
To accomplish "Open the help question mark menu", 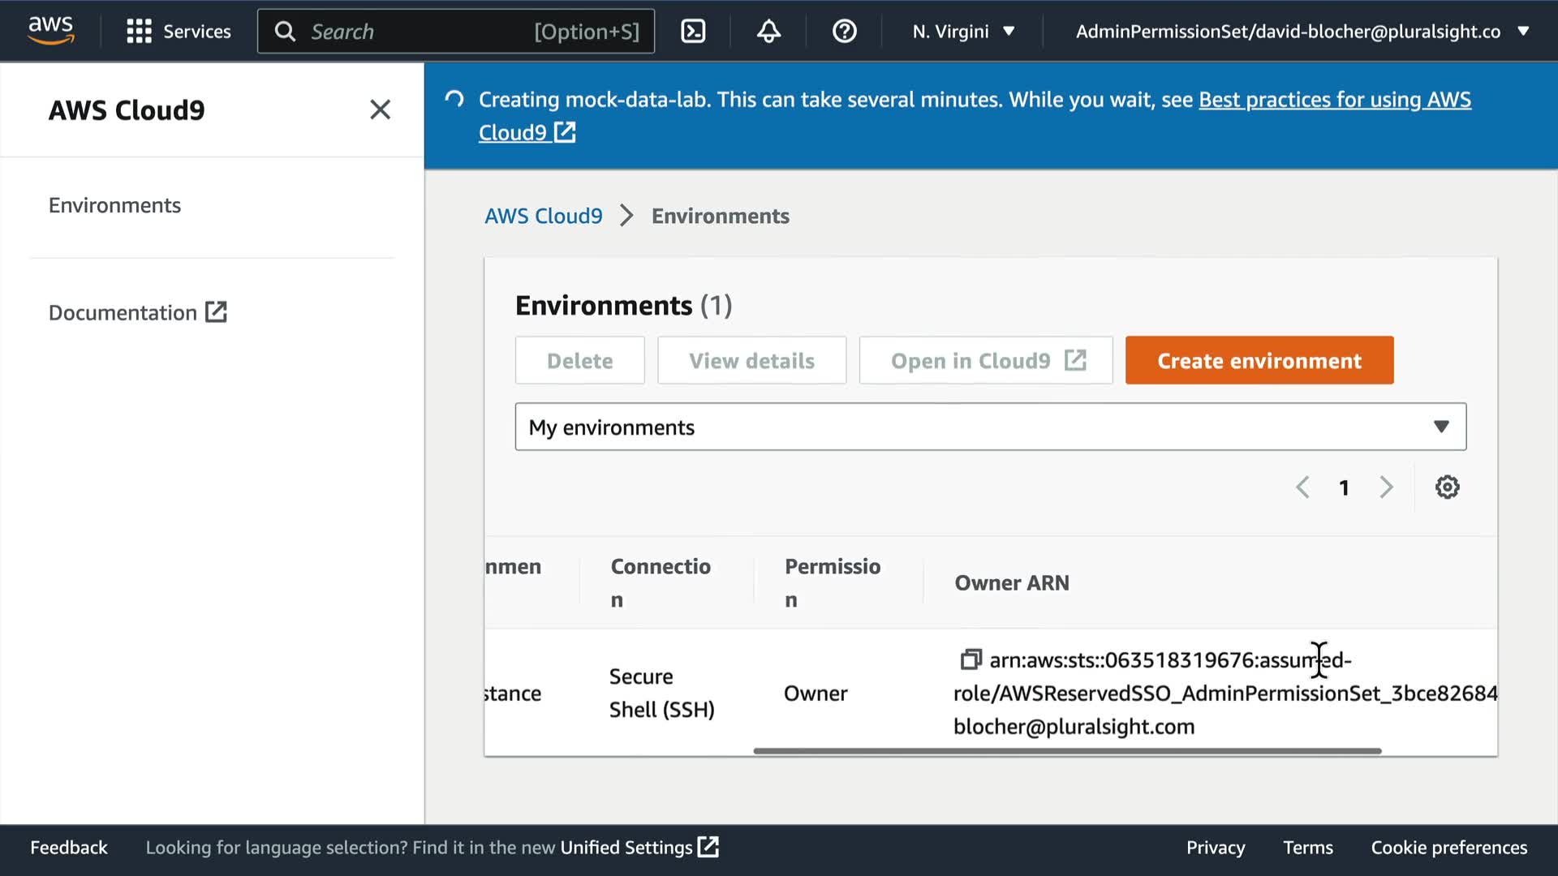I will pos(844,31).
